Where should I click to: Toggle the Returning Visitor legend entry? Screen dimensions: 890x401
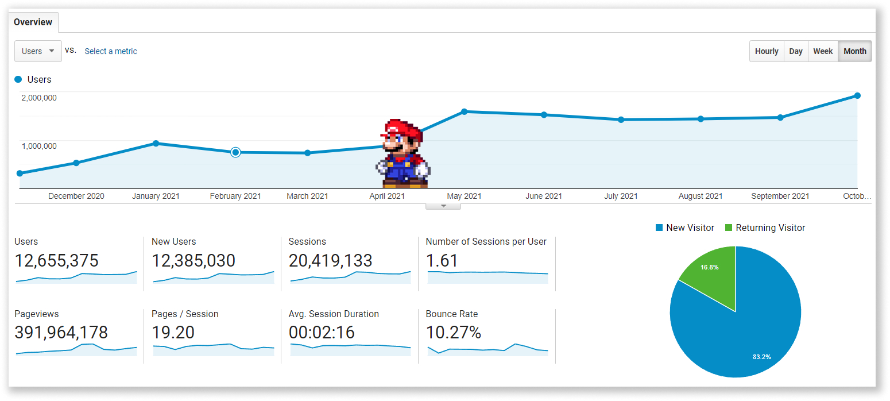click(765, 228)
